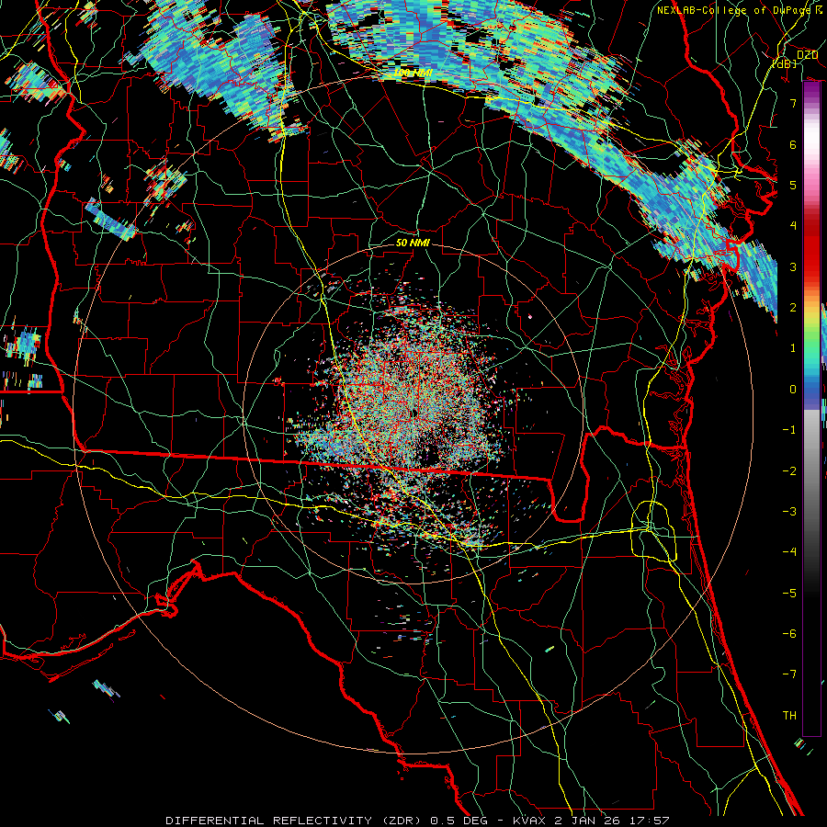Image resolution: width=827 pixels, height=827 pixels.
Task: Click the "3" value on the color scale
Action: (x=793, y=266)
